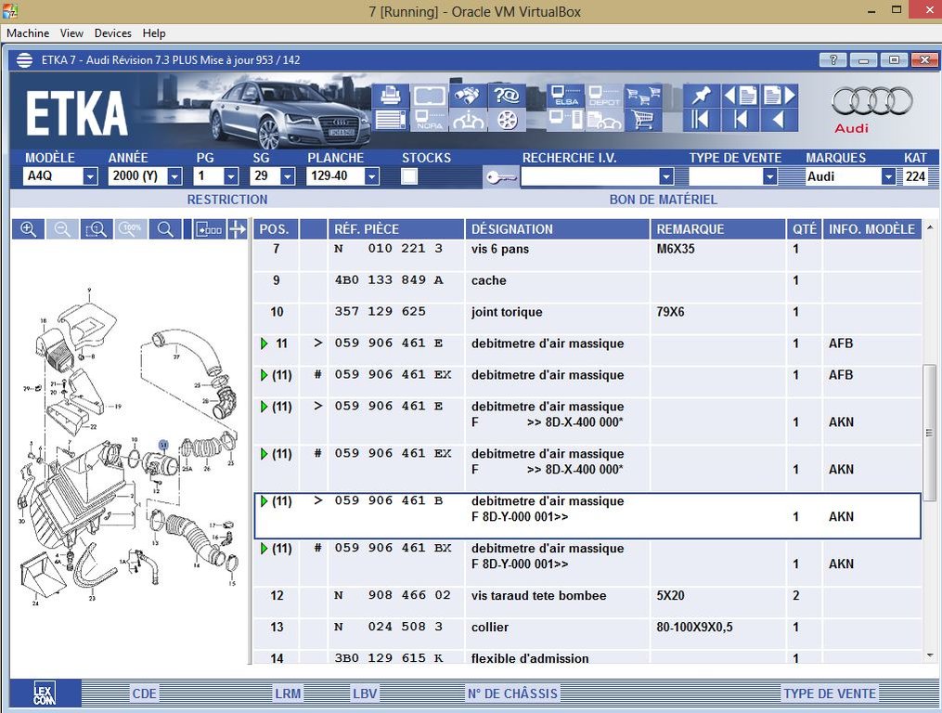Screen dimensions: 942x713
Task: Click the wheel rim icon
Action: 507,120
